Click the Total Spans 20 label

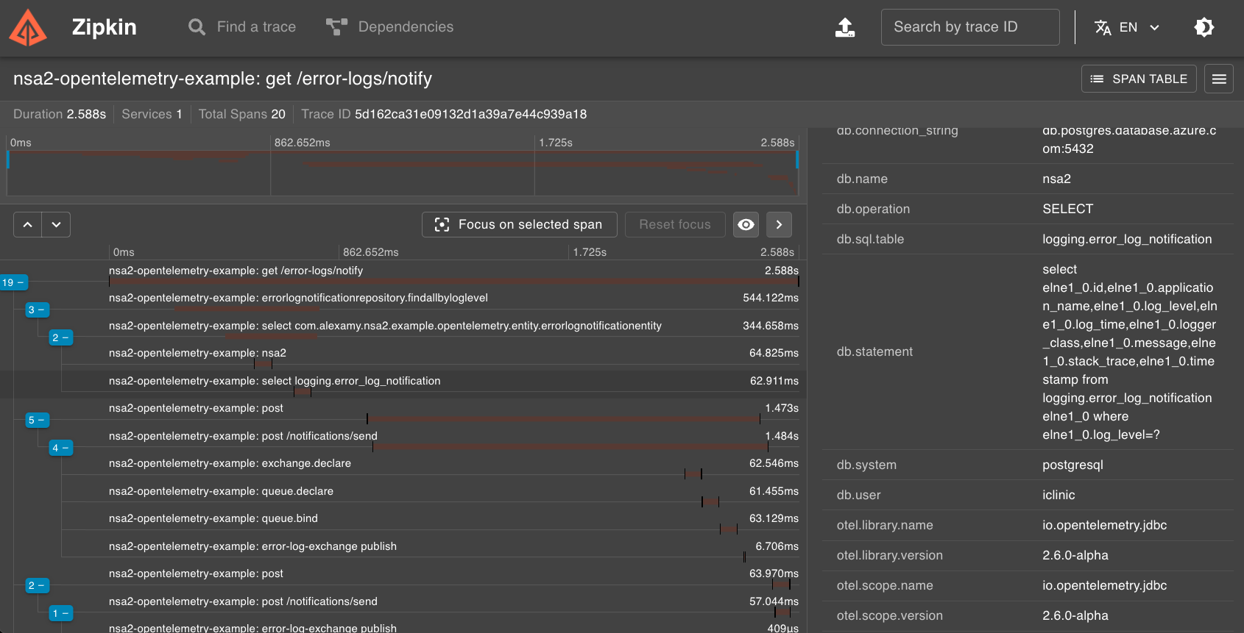[x=242, y=114]
